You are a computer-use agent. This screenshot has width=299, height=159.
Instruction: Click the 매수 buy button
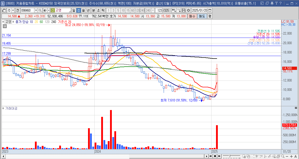[x=192, y=16]
